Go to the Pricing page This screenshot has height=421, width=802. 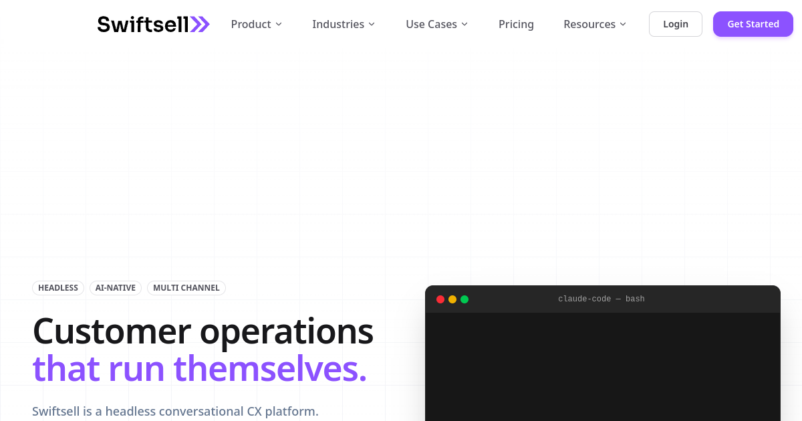tap(516, 24)
